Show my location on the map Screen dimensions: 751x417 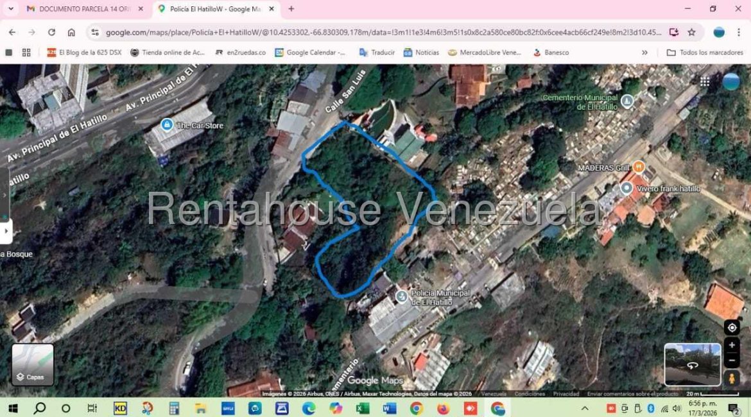[x=732, y=328]
